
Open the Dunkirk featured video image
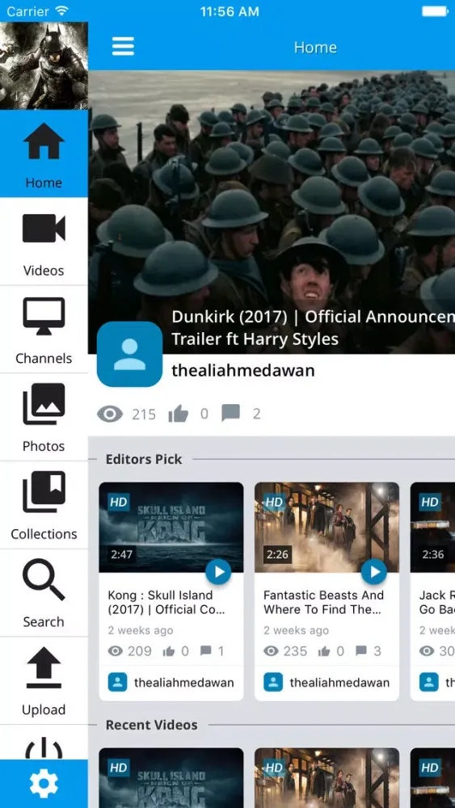[272, 212]
